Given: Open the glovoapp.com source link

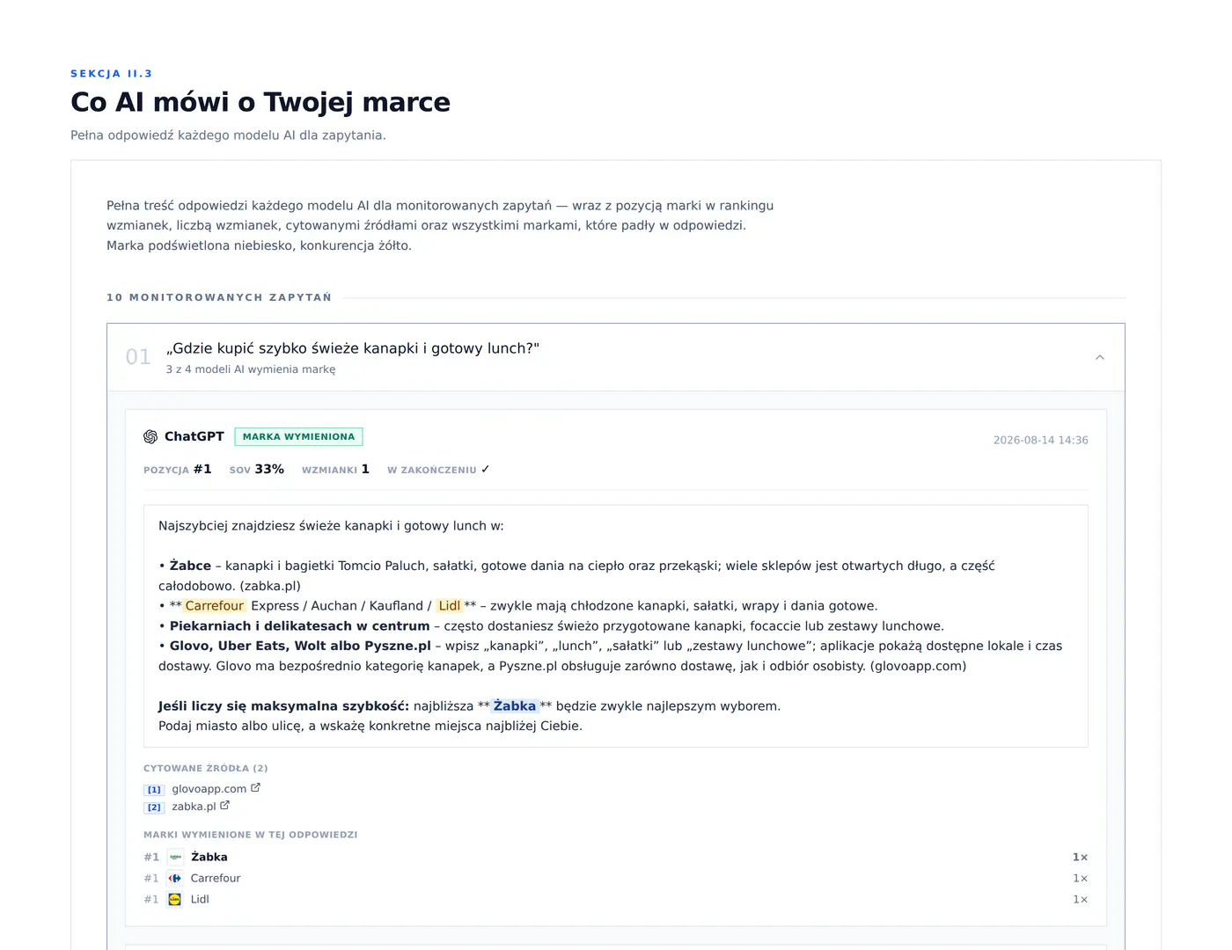Looking at the screenshot, I should (209, 789).
